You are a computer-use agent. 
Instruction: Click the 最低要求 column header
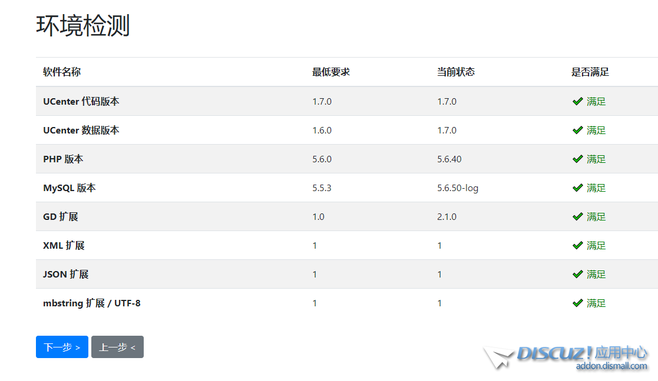click(x=331, y=72)
